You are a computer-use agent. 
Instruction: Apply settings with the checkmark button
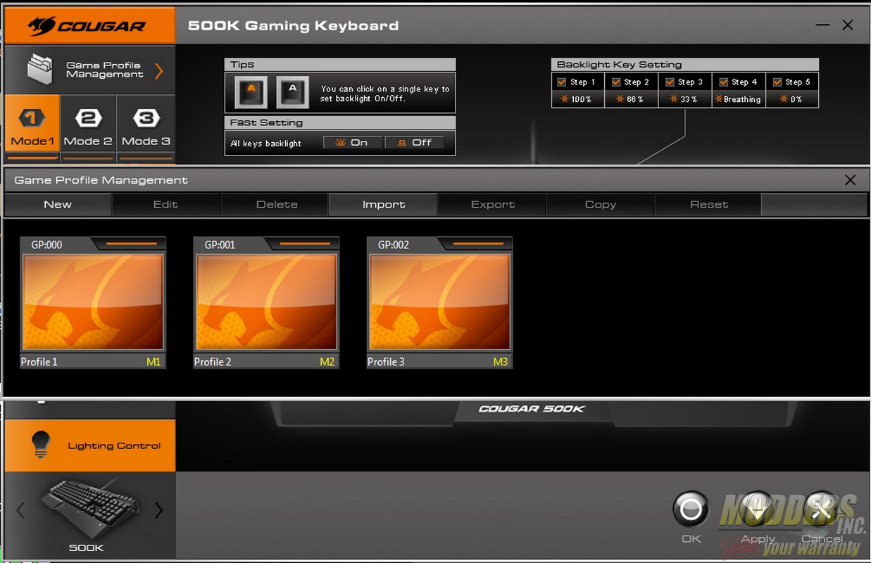pyautogui.click(x=758, y=509)
